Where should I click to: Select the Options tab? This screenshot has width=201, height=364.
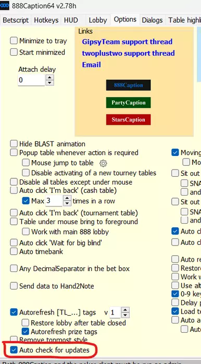tap(125, 19)
